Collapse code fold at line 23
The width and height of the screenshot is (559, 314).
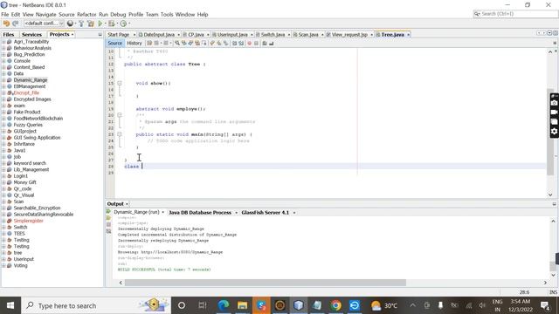click(x=120, y=134)
